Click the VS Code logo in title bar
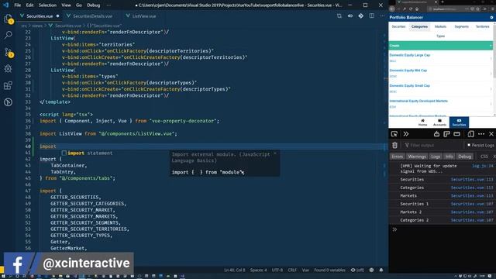496x279 pixels. (x=5, y=5)
